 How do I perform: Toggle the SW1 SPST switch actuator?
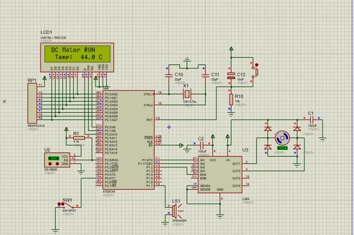coord(68,205)
